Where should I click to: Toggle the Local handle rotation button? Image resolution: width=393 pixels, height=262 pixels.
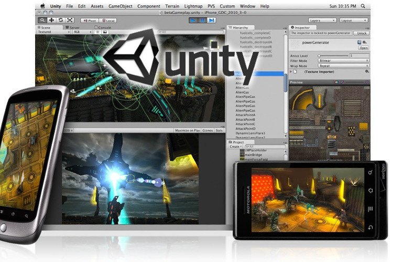(108, 20)
